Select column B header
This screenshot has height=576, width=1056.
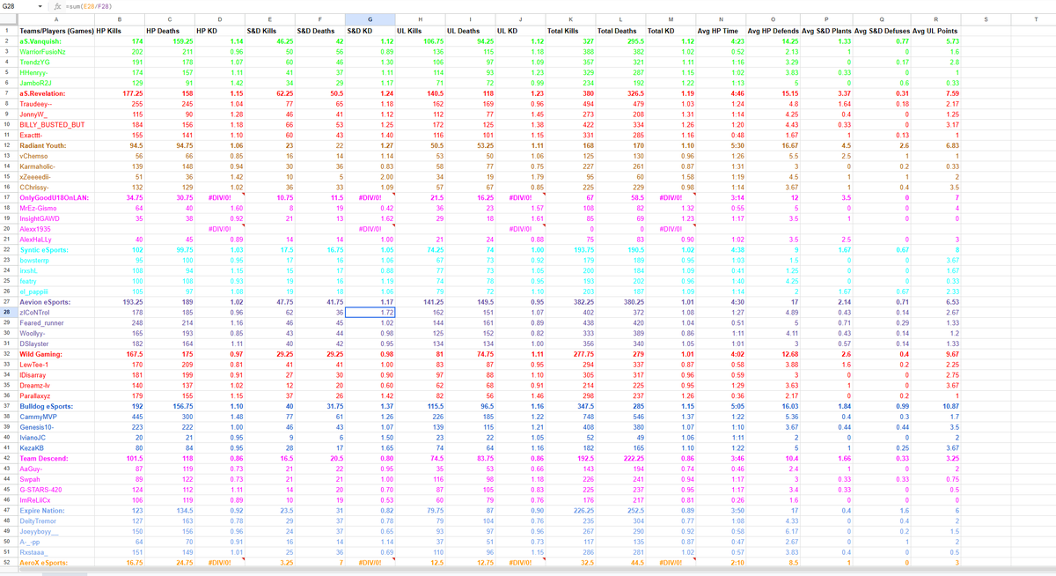click(121, 18)
